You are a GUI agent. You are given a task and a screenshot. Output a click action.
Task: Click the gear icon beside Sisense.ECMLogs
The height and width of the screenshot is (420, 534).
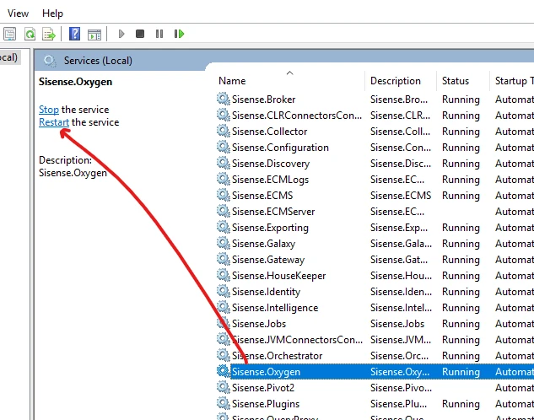[x=223, y=179]
